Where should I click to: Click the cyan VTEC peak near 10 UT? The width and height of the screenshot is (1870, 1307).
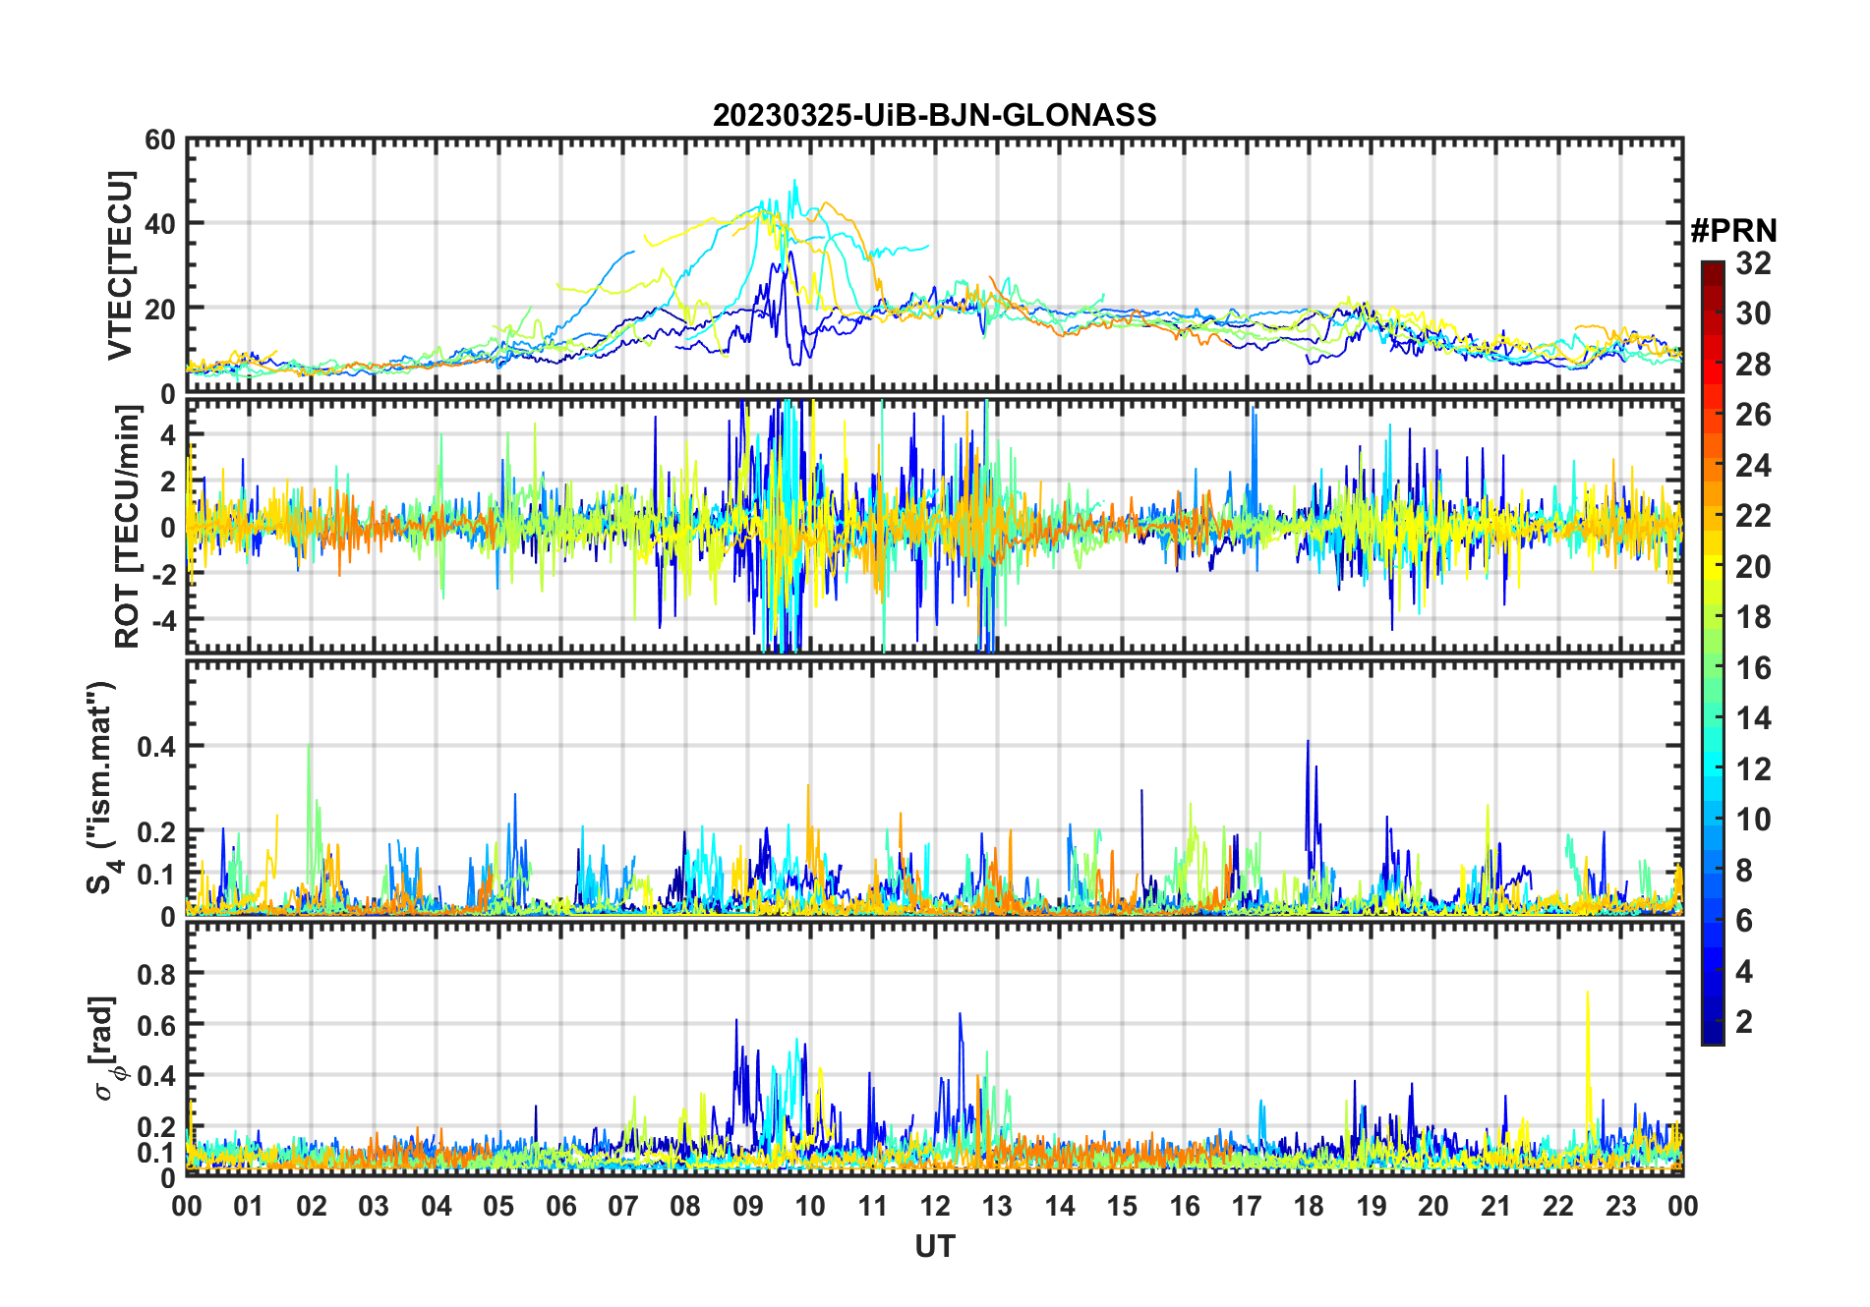(795, 185)
